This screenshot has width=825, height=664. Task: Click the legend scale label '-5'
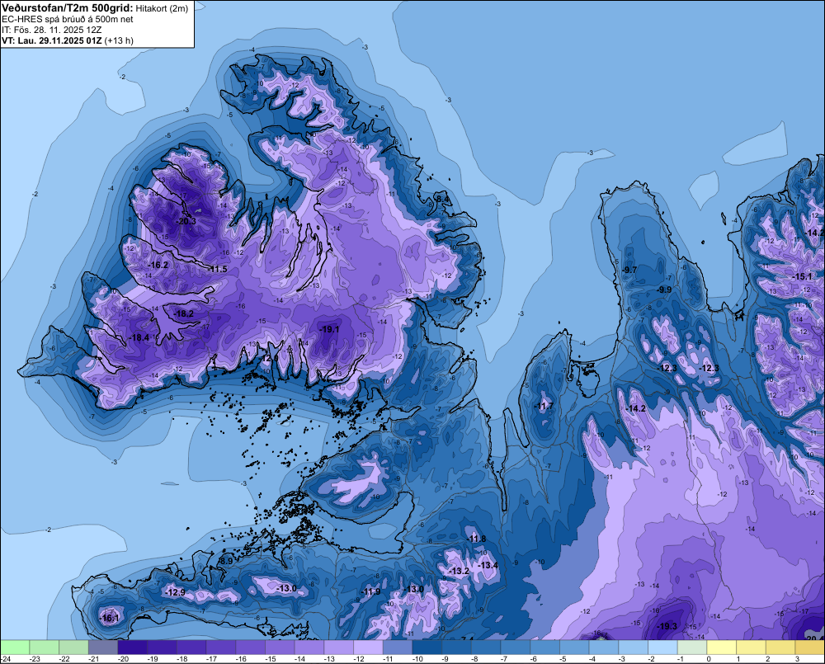[563, 659]
